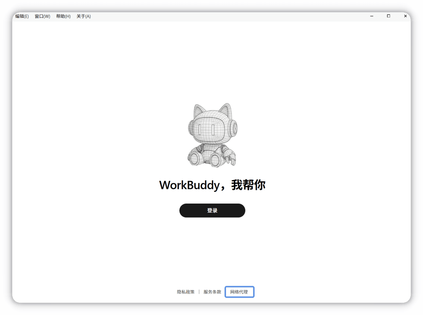Image resolution: width=423 pixels, height=315 pixels.
Task: Open the 窗口(W) menu
Action: pyautogui.click(x=42, y=16)
